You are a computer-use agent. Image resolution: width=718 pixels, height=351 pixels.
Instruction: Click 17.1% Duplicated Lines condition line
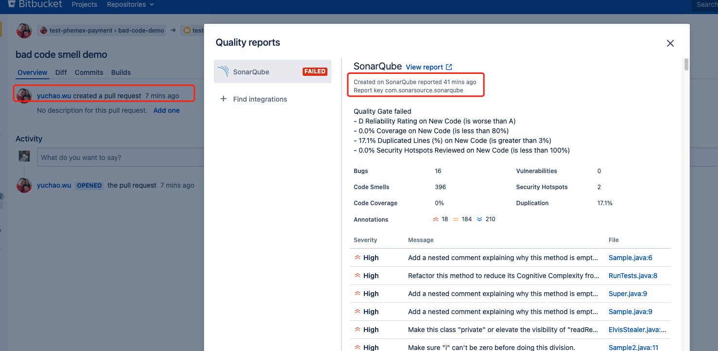452,140
